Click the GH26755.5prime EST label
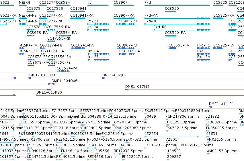 click(95, 122)
